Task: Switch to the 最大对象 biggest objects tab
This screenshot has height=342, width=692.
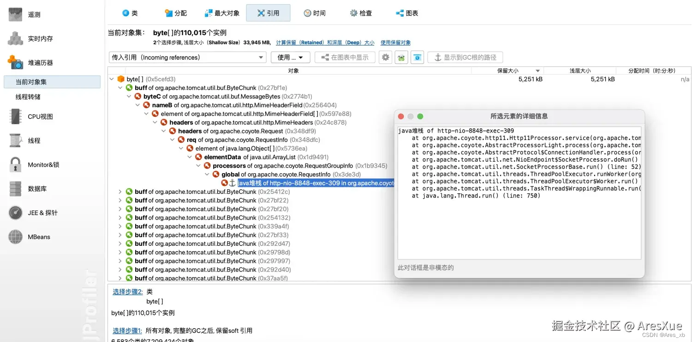Action: [x=222, y=13]
